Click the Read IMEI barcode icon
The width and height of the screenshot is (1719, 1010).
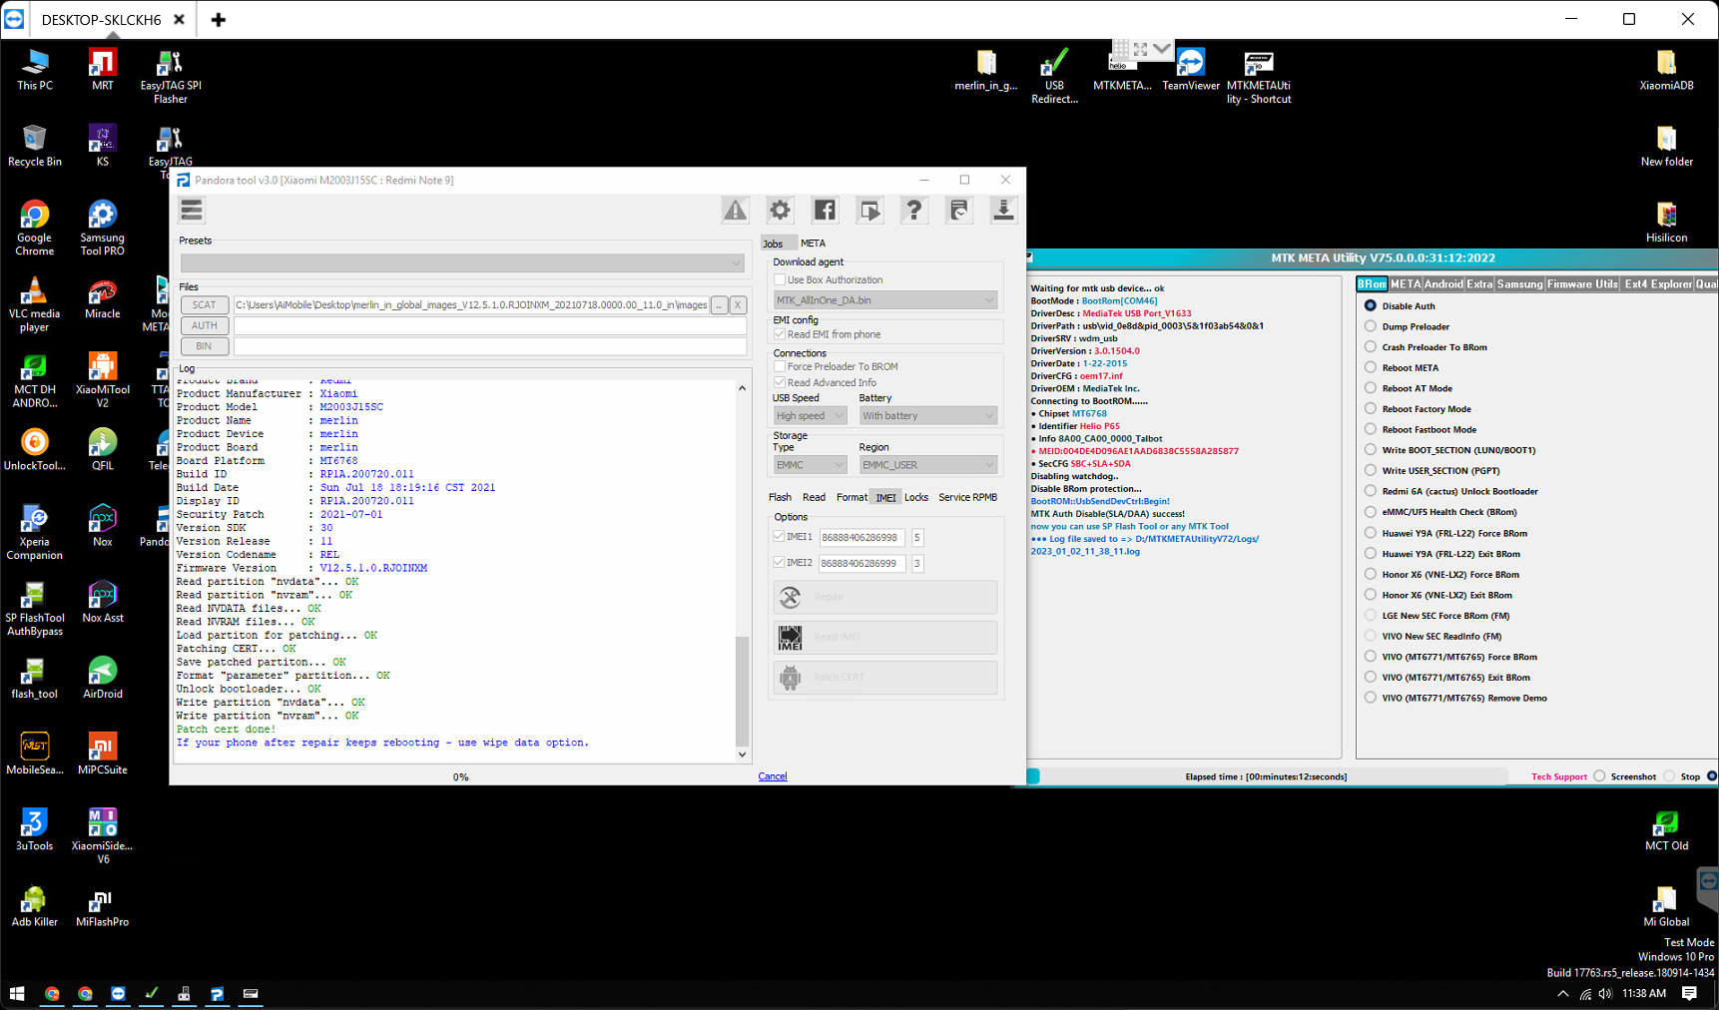[791, 637]
